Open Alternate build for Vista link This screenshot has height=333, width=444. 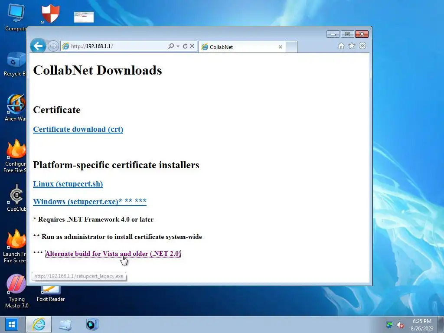pyautogui.click(x=113, y=253)
